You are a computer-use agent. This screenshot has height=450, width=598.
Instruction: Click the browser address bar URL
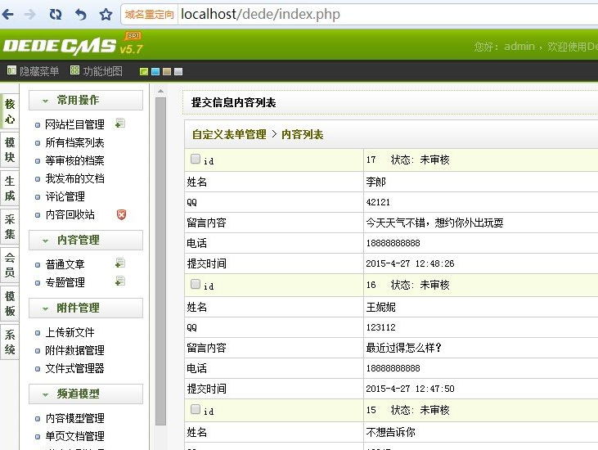pyautogui.click(x=260, y=15)
